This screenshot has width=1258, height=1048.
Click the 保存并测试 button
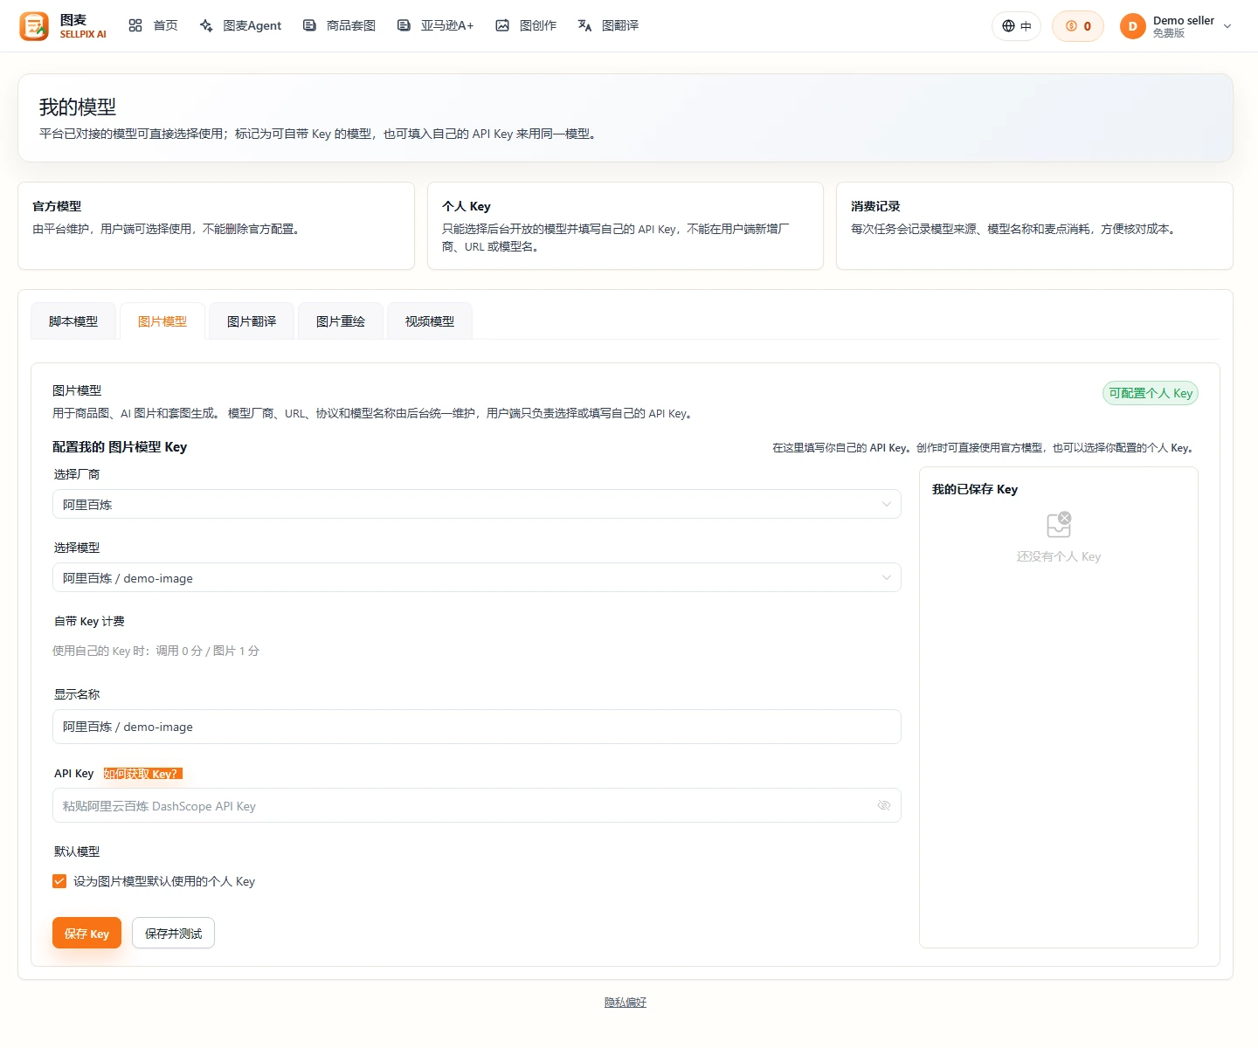click(x=173, y=933)
